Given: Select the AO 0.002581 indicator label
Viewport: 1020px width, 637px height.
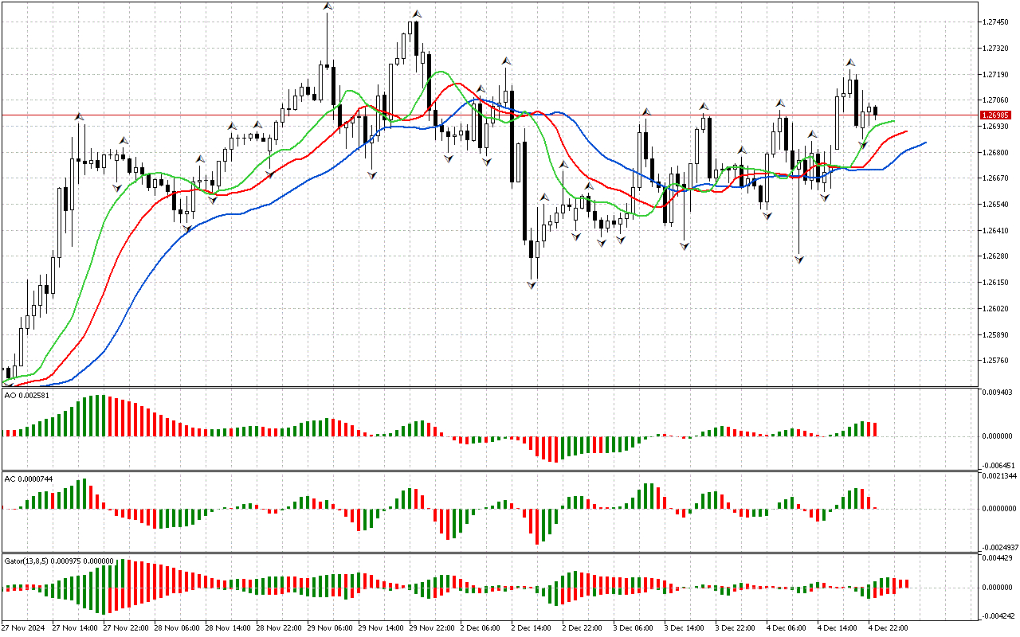Looking at the screenshot, I should point(25,395).
